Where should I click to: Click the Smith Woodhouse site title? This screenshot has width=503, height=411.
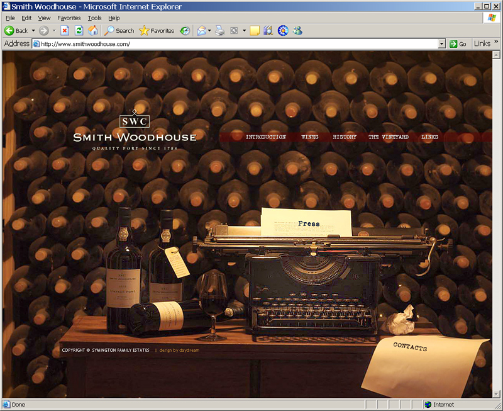point(135,137)
